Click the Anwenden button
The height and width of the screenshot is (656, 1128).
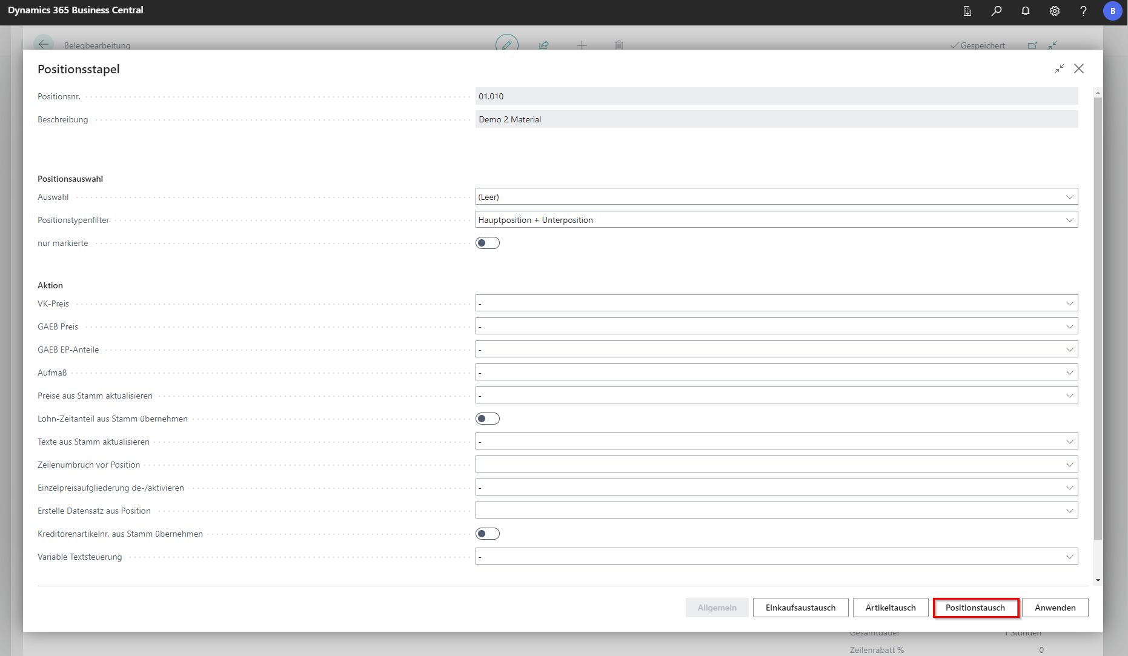point(1055,608)
